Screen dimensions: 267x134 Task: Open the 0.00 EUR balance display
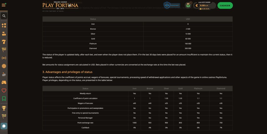[x=204, y=5]
